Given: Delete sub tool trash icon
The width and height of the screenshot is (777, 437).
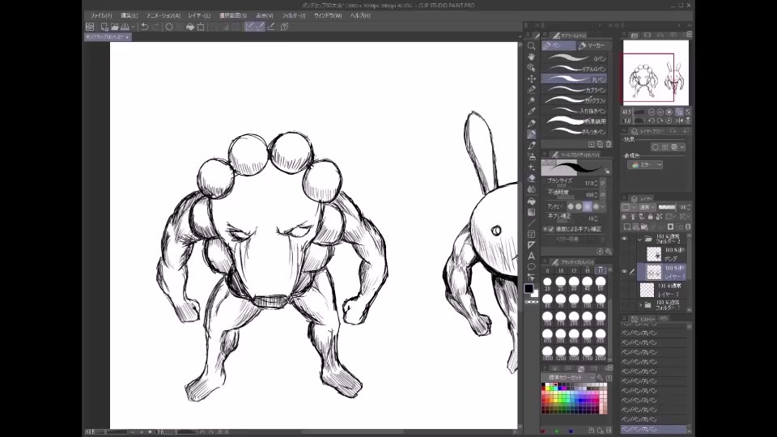Looking at the screenshot, I should coord(609,144).
